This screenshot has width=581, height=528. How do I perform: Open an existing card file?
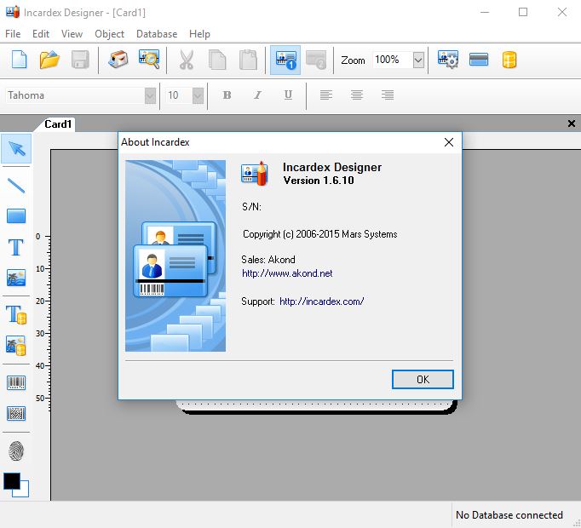(49, 60)
